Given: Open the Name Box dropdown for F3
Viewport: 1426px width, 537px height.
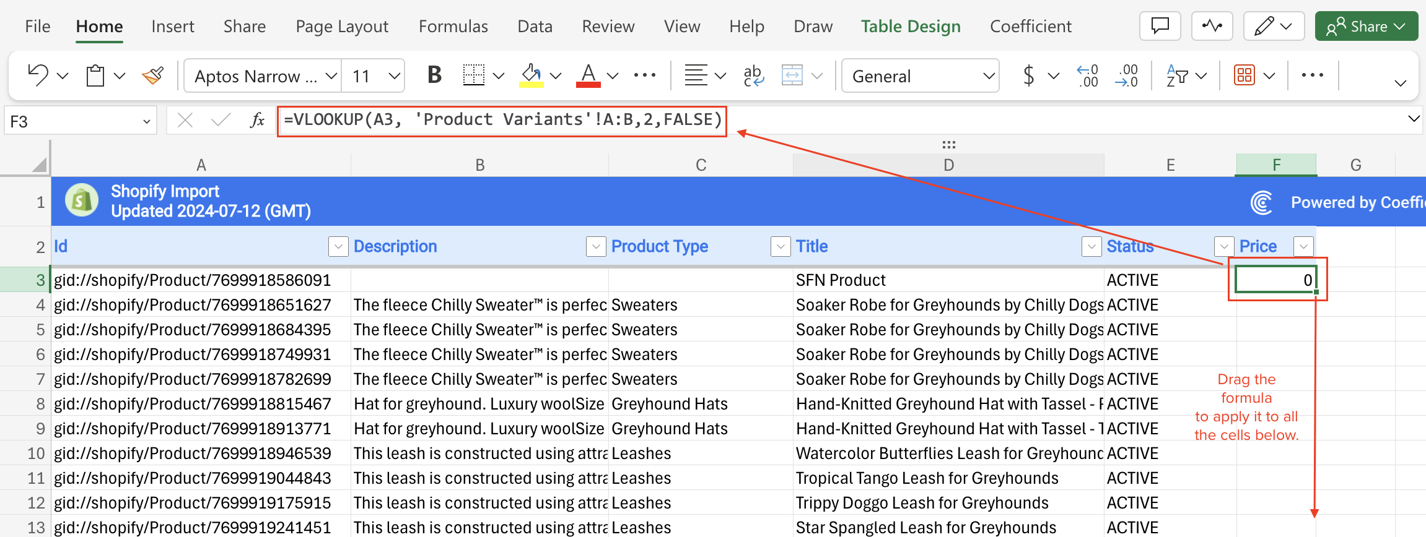Looking at the screenshot, I should [x=146, y=121].
